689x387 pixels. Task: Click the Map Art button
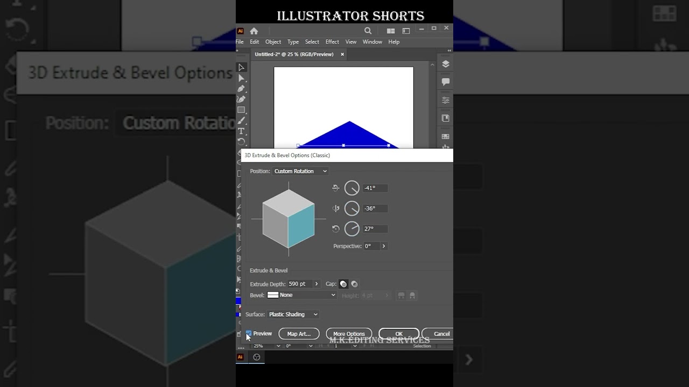point(299,334)
